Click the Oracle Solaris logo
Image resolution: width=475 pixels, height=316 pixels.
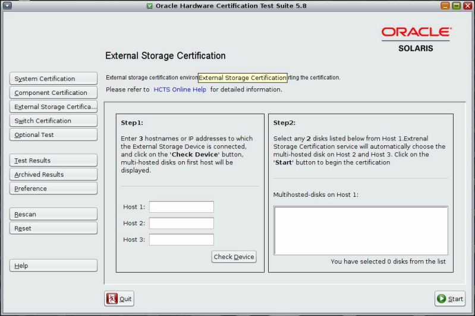tap(416, 40)
